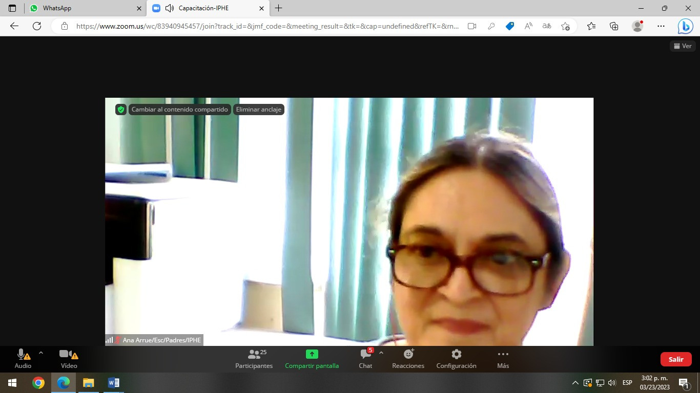Open the Ver layout menu
700x393 pixels.
coord(683,46)
